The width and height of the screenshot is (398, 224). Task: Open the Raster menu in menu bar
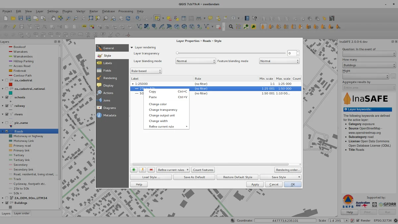(x=94, y=11)
